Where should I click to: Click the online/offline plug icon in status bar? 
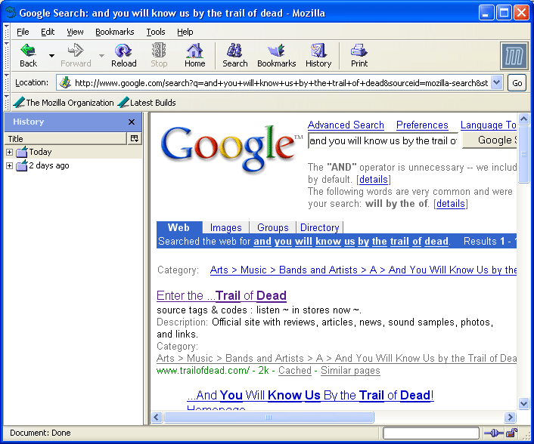pos(493,433)
